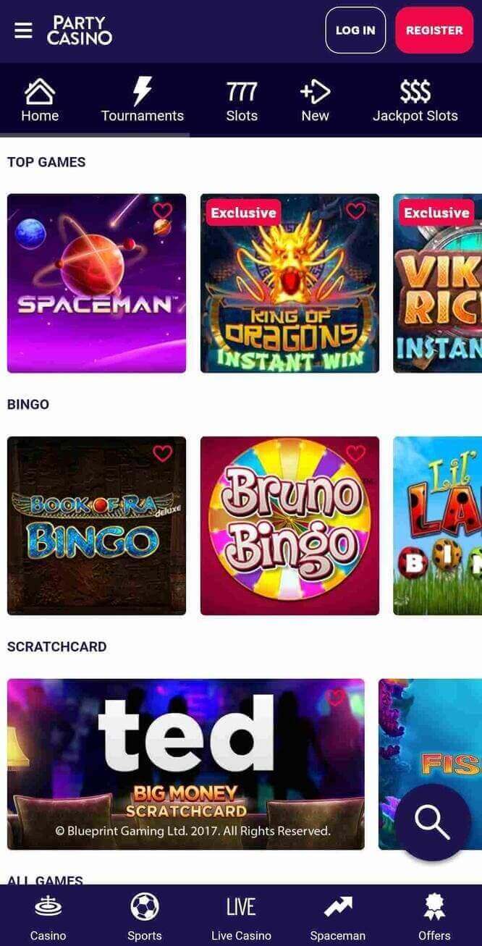482x946 pixels.
Task: Open the hamburger menu
Action: (x=23, y=30)
